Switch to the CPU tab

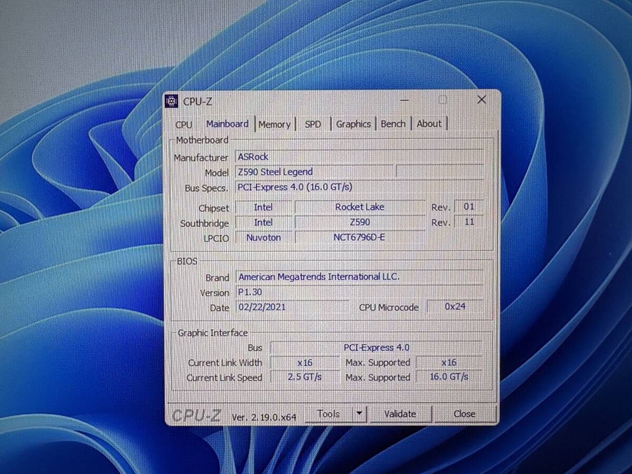pos(184,124)
